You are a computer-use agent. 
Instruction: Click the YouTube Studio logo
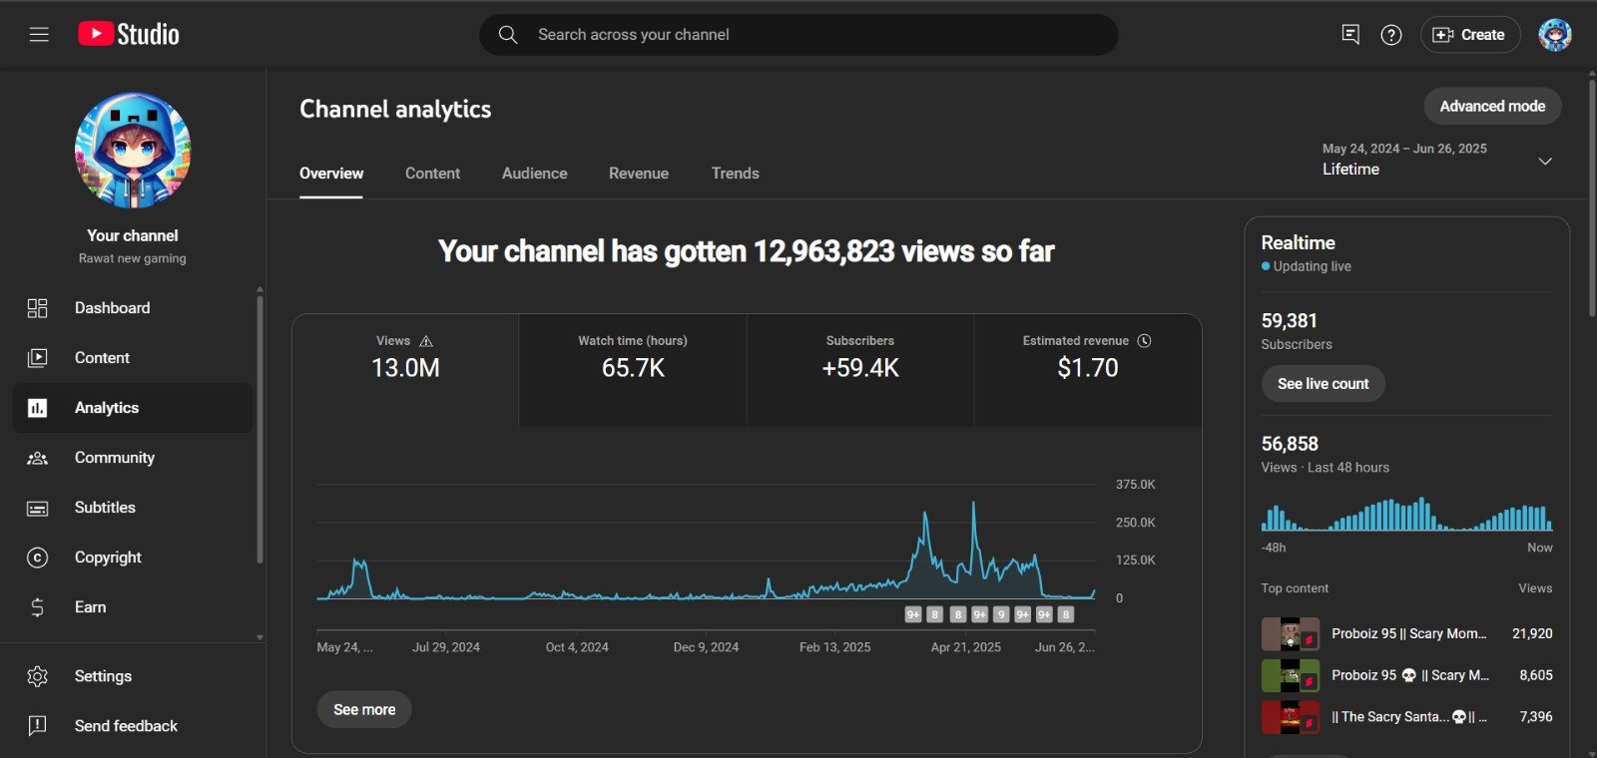[129, 35]
